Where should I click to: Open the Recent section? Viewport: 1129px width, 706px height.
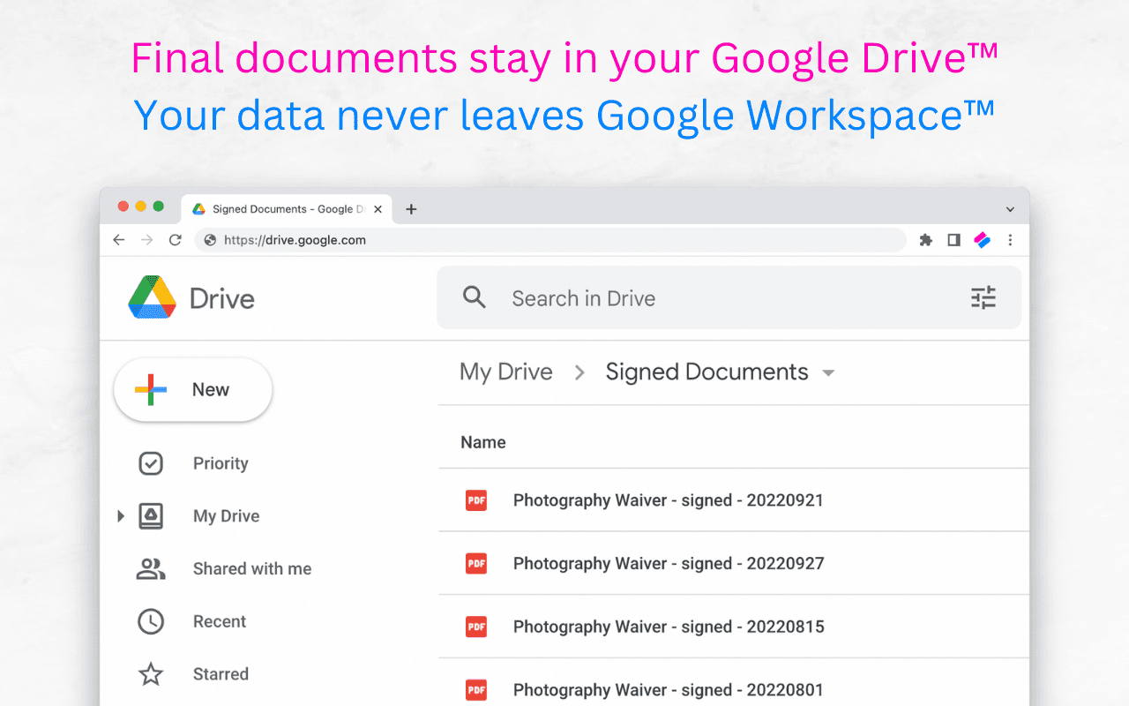[x=219, y=621]
